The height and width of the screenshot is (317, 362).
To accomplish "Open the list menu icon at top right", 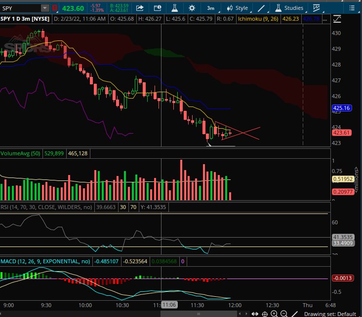I will pos(352,8).
